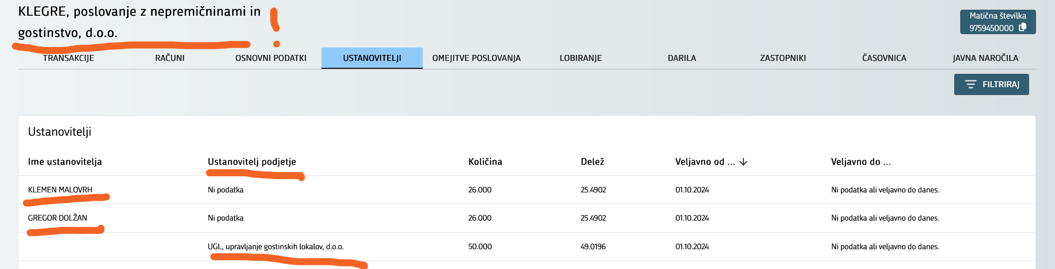The image size is (1055, 269).
Task: Open the TRANSAKCIJE tab
Action: [68, 58]
